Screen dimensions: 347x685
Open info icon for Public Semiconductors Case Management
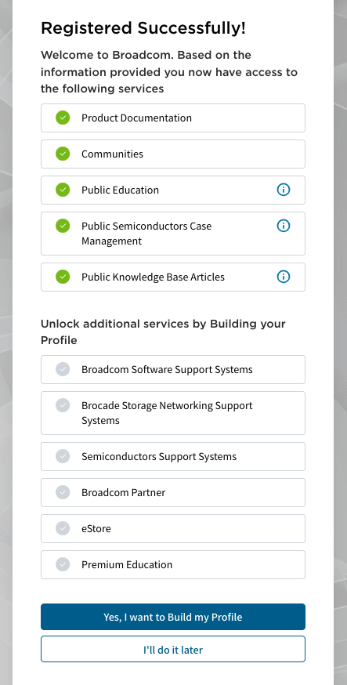[284, 226]
